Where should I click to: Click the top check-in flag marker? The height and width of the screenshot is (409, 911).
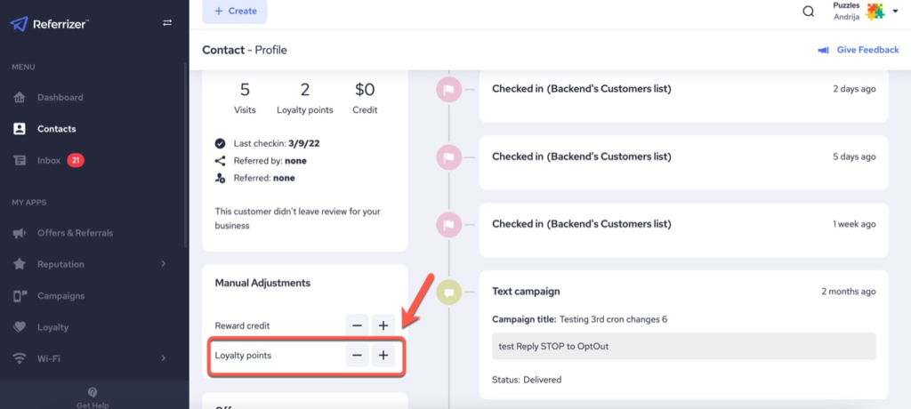(449, 89)
